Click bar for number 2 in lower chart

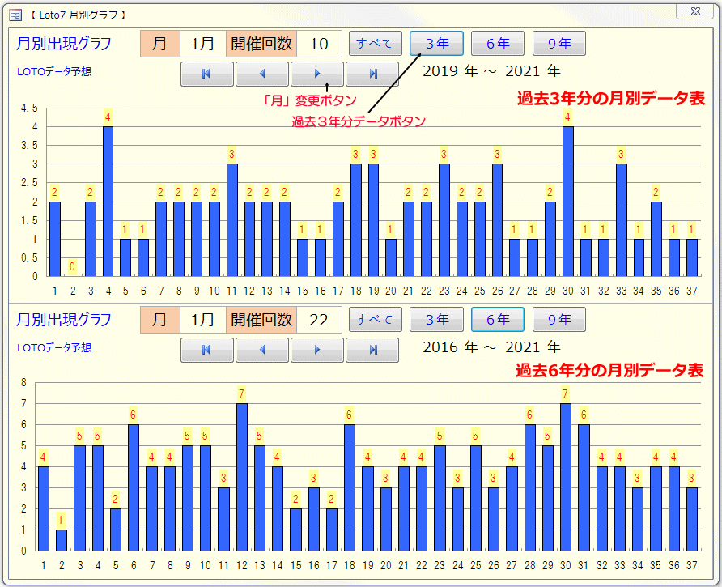click(x=62, y=540)
